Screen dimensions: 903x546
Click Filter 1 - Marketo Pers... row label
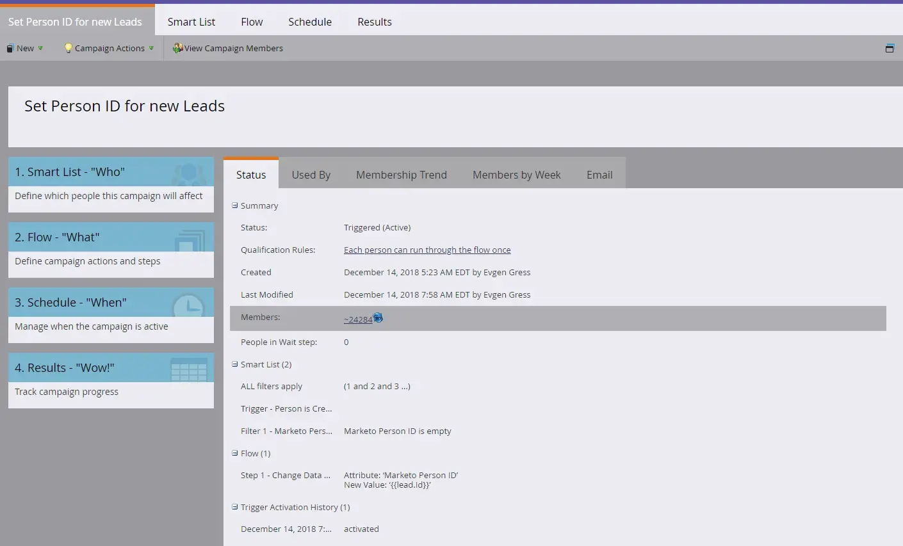(286, 431)
